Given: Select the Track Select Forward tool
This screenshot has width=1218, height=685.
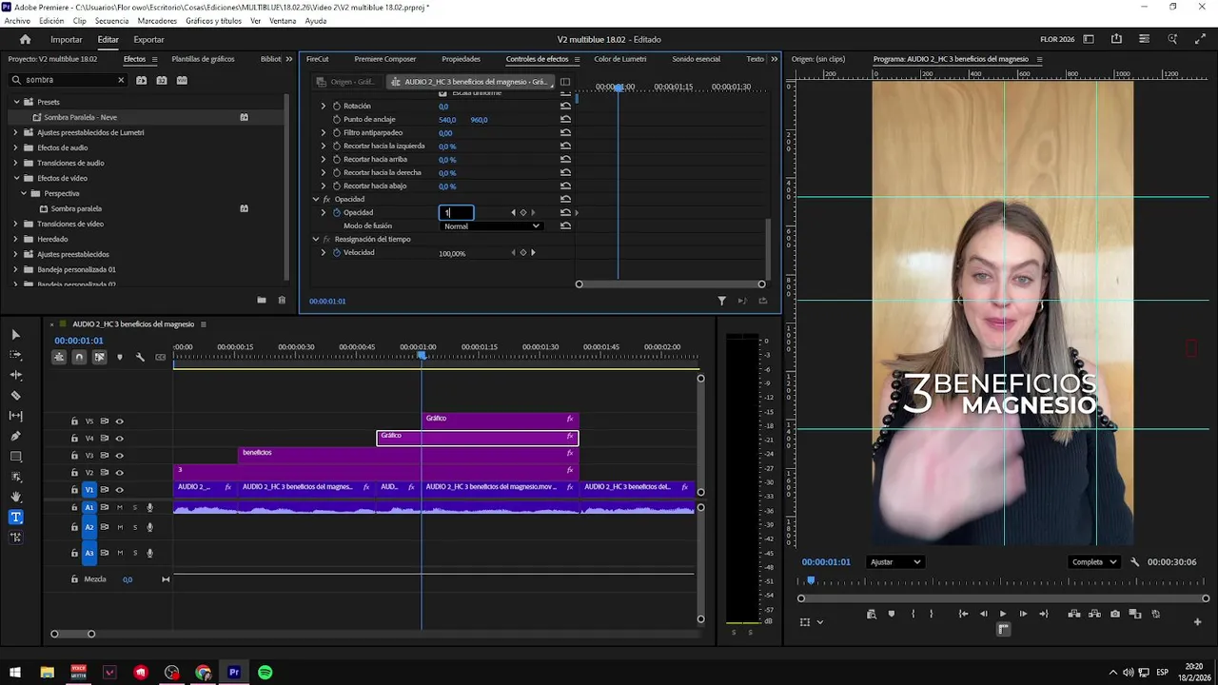Looking at the screenshot, I should tap(15, 355).
